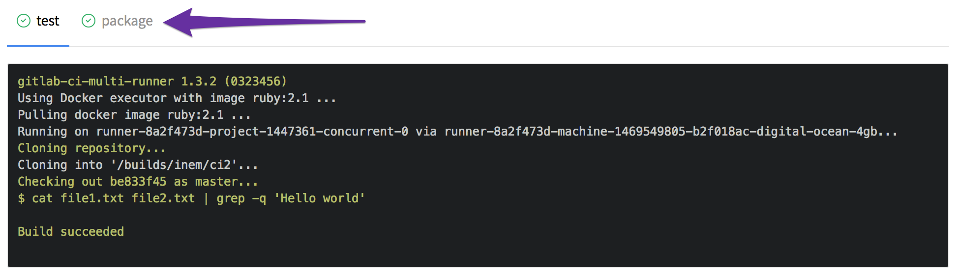
Task: Click the purple arrow pointing at package
Action: click(x=264, y=22)
